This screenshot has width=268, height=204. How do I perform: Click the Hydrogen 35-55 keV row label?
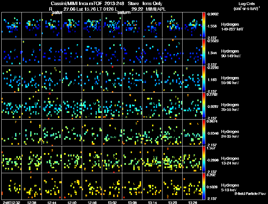click(x=230, y=107)
